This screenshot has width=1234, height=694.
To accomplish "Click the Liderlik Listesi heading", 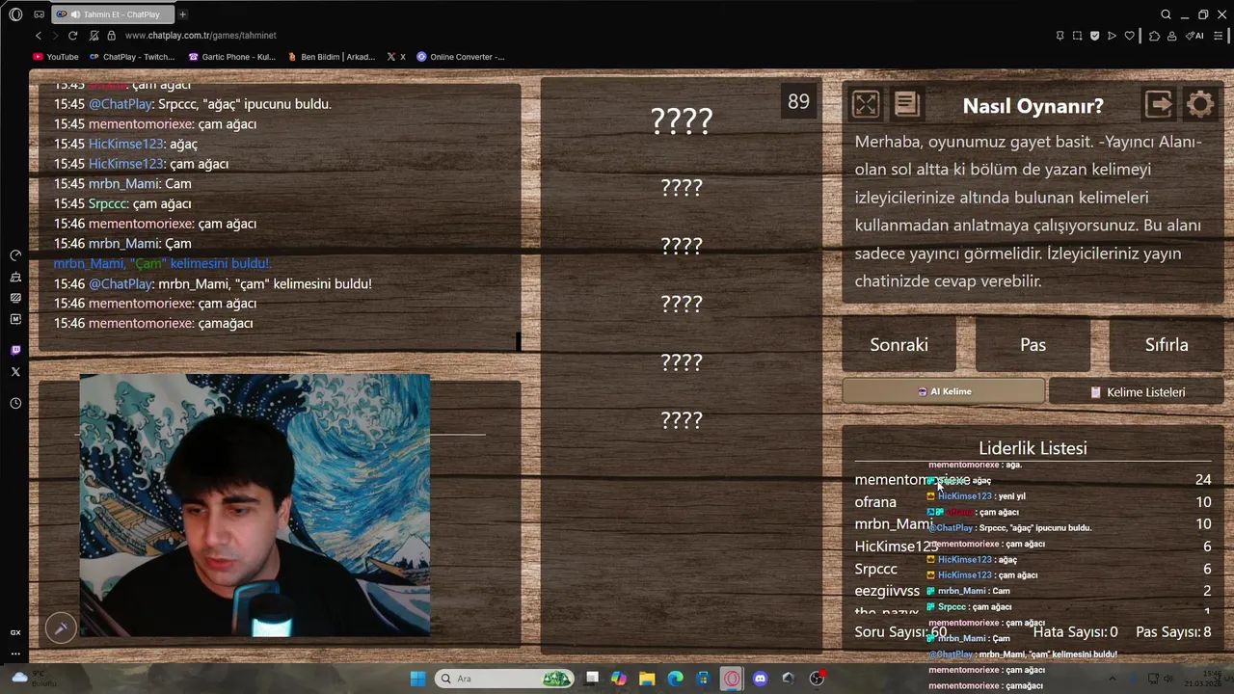I will click(x=1033, y=448).
